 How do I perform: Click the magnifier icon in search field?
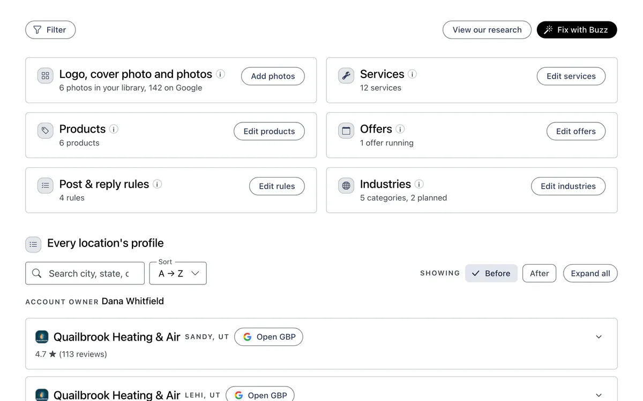[x=37, y=274]
